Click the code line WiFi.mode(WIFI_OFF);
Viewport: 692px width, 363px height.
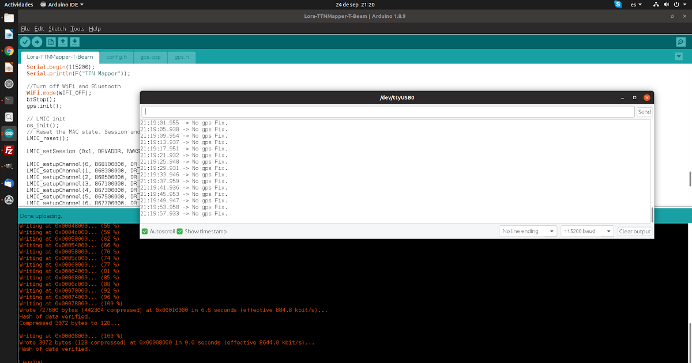coord(59,93)
